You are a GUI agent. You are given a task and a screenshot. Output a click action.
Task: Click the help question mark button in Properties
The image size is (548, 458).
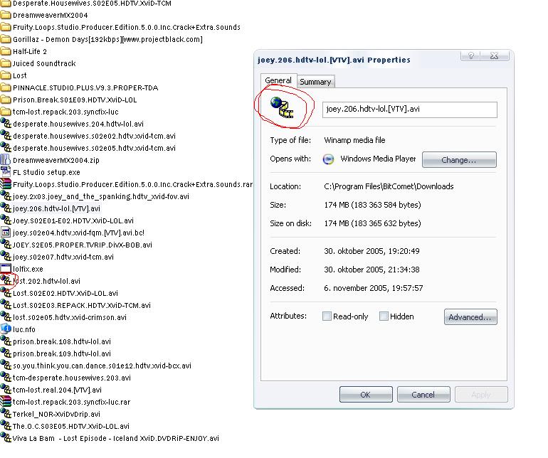pyautogui.click(x=470, y=56)
